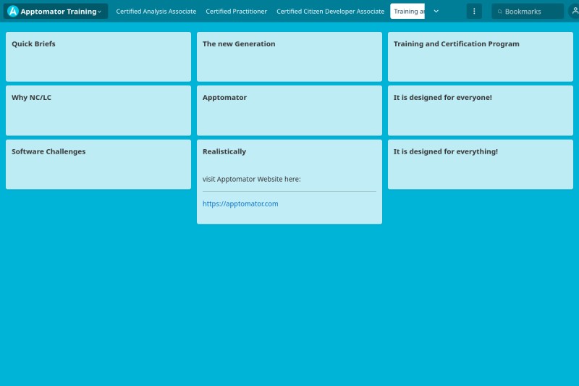Open 'It is designed for everything!' card
Image resolution: width=579 pixels, height=386 pixels.
click(x=481, y=164)
